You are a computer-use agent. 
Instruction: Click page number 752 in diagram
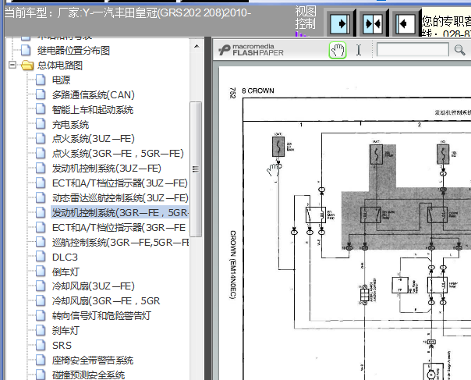(x=232, y=93)
